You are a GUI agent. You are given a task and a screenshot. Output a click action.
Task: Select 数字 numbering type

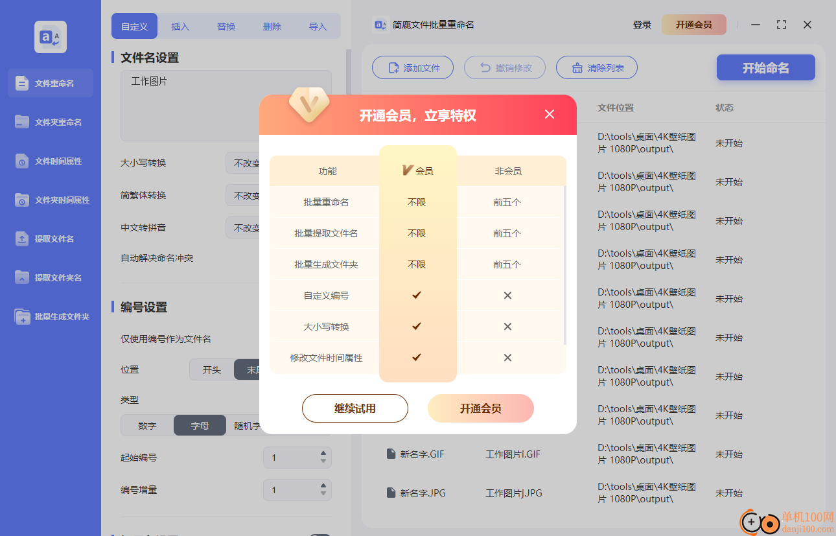[x=147, y=426]
